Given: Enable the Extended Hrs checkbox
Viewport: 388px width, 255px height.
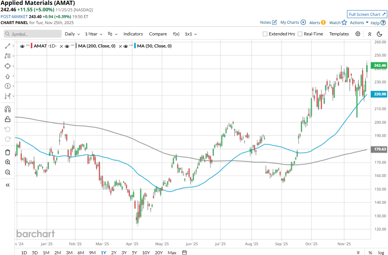Looking at the screenshot, I should [265, 34].
